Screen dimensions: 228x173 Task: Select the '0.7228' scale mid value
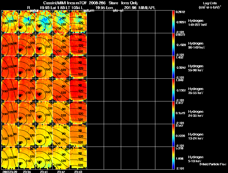[x=180, y=136]
